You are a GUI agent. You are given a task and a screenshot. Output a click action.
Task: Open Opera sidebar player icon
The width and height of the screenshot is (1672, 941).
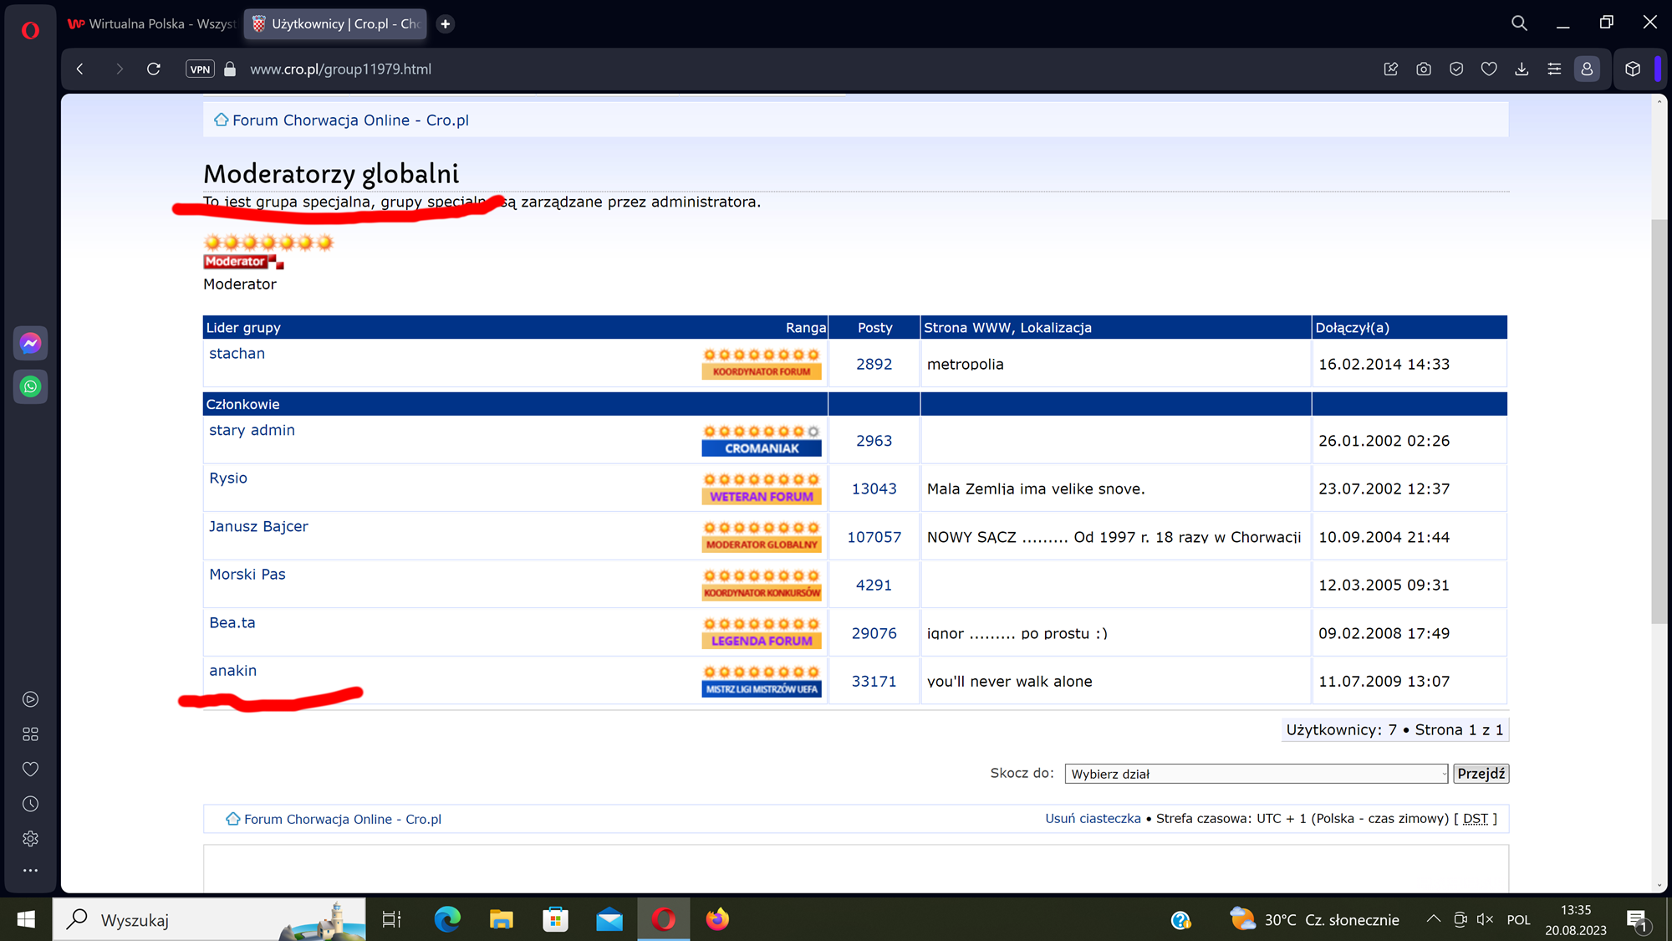tap(30, 699)
